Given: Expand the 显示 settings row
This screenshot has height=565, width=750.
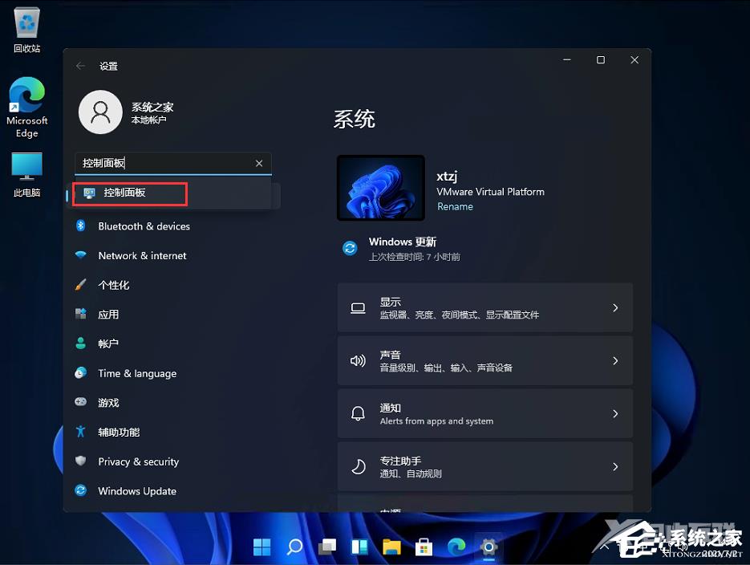Looking at the screenshot, I should (485, 307).
